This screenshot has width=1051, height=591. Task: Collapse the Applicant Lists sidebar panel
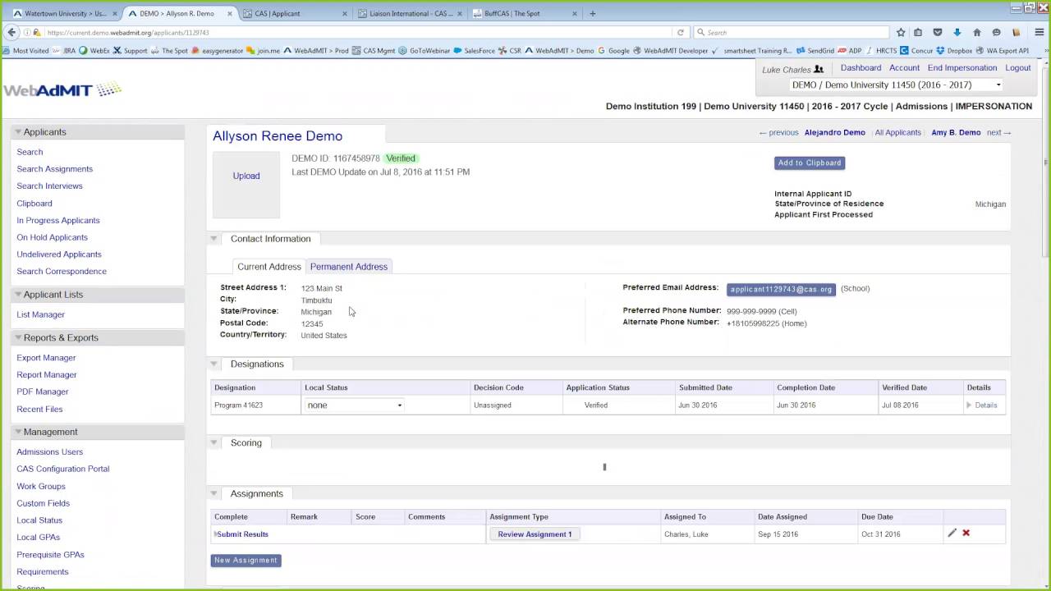tap(17, 294)
